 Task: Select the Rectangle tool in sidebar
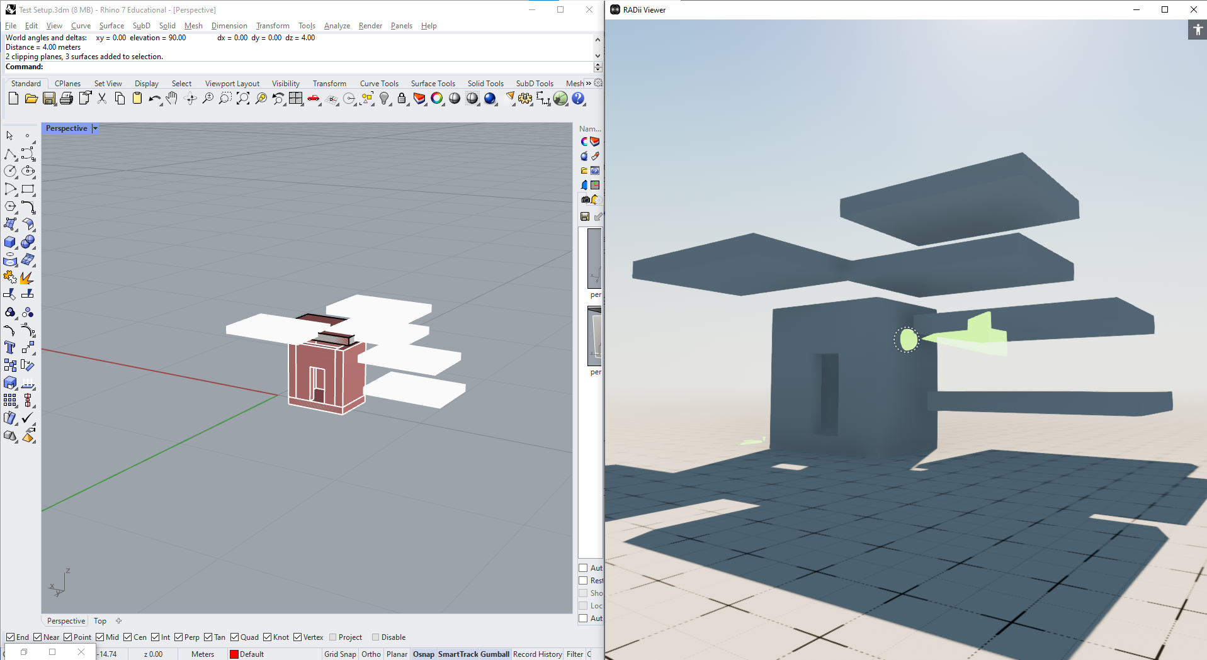(28, 189)
